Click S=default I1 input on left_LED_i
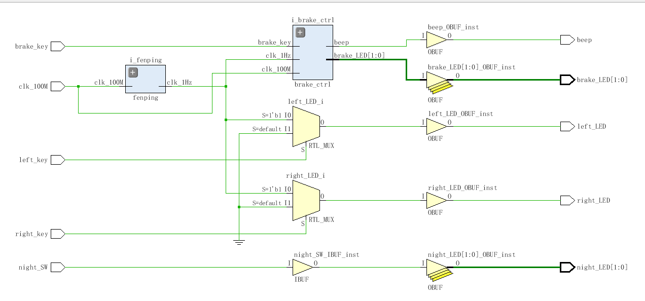The image size is (645, 301). coord(272,129)
